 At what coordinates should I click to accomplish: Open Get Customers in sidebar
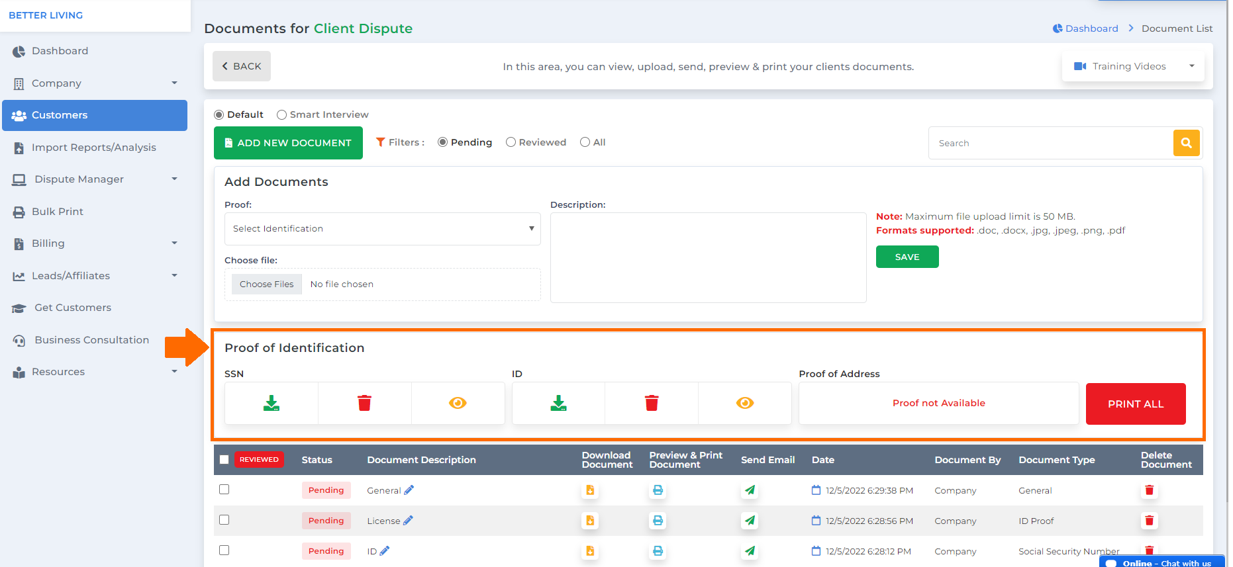[95, 308]
